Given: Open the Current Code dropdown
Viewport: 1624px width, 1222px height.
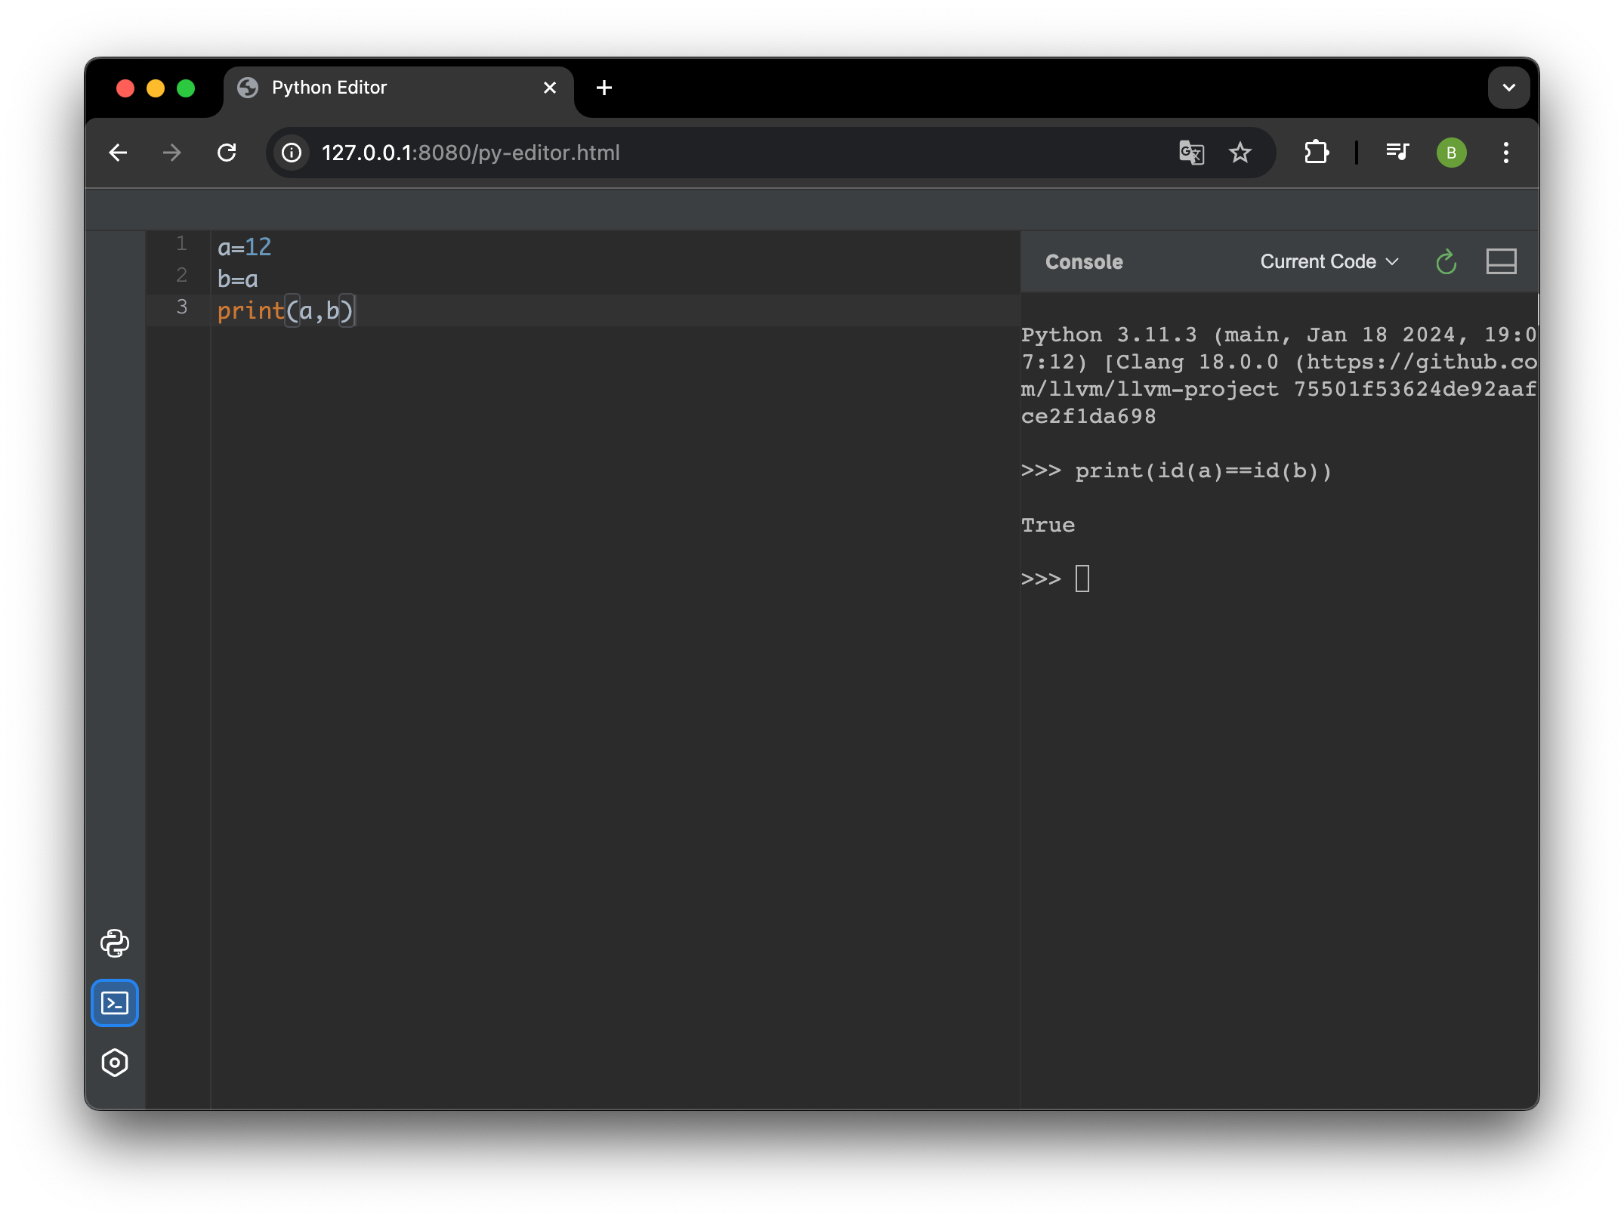Looking at the screenshot, I should (1329, 261).
